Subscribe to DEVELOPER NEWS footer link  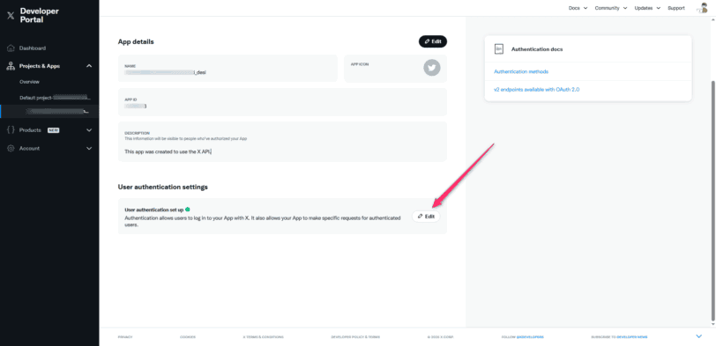631,337
